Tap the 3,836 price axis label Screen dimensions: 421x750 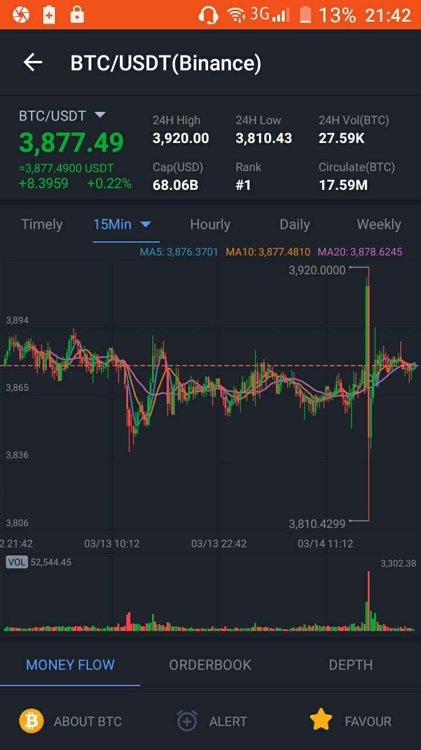pyautogui.click(x=17, y=455)
